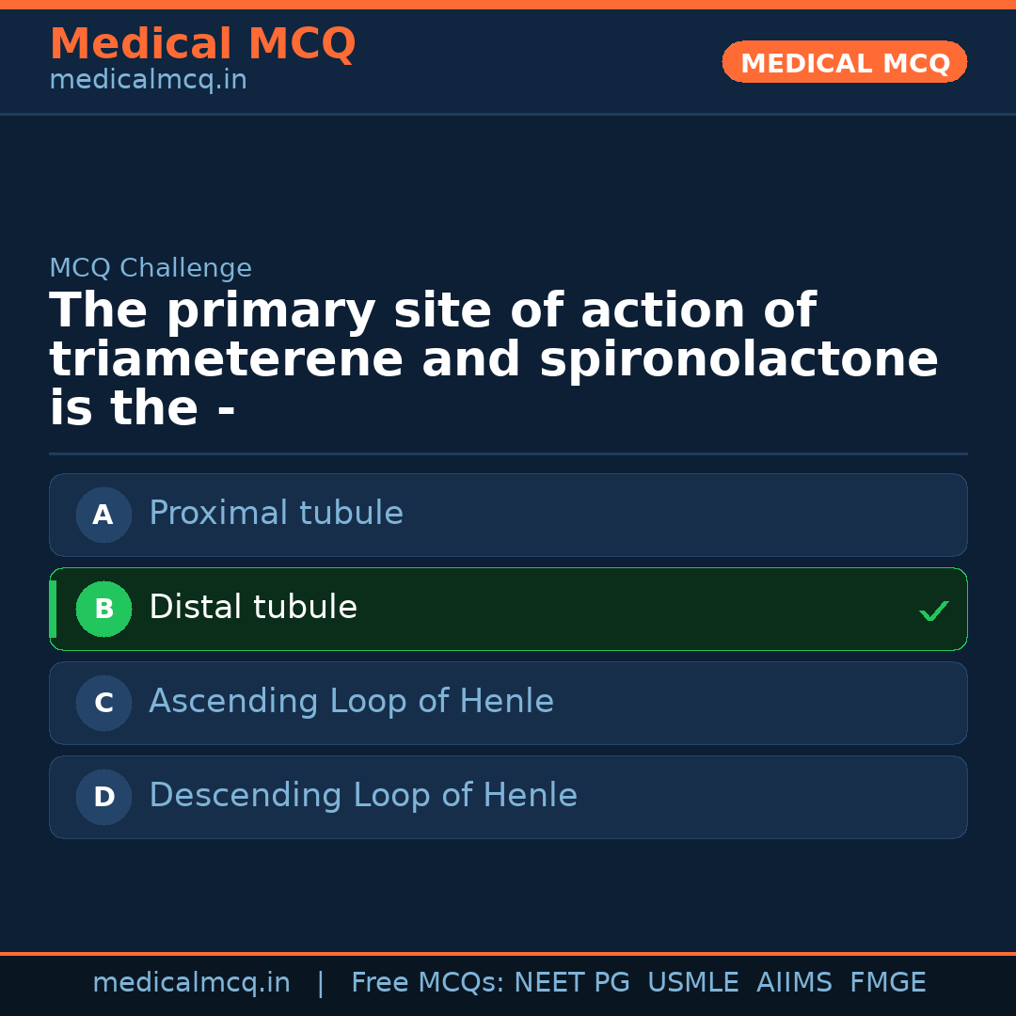Image resolution: width=1016 pixels, height=1016 pixels.
Task: Click USMLE in the footer
Action: (692, 983)
